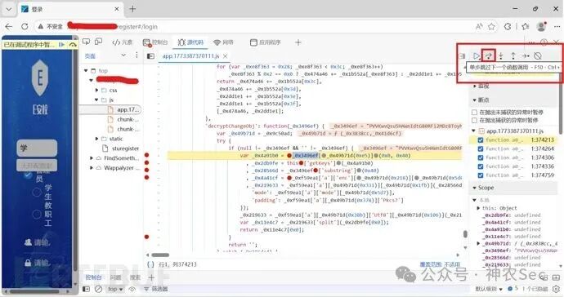The height and width of the screenshot is (297, 564).
Task: Resume script execution in debugger toolbar
Action: point(477,55)
